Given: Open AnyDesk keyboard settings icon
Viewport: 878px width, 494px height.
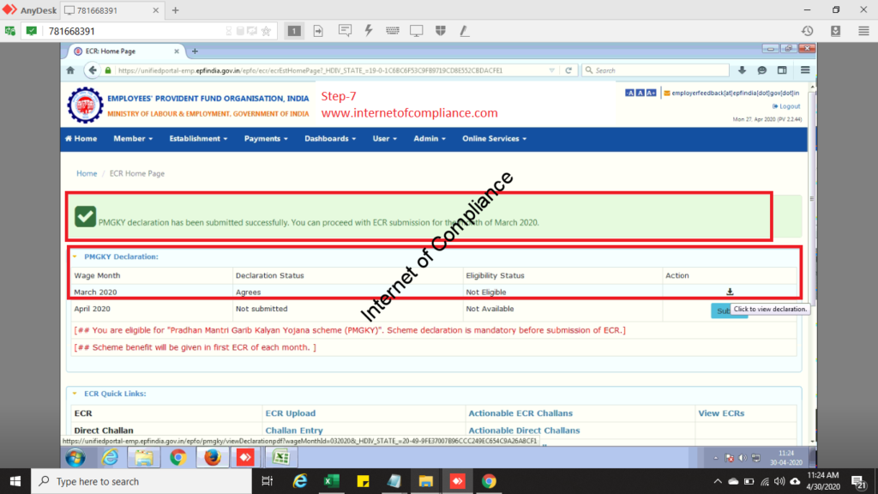Looking at the screenshot, I should [x=393, y=31].
